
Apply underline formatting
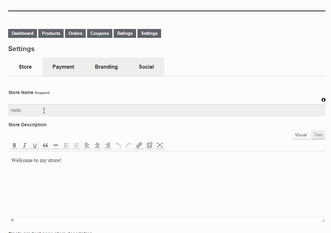pos(35,145)
